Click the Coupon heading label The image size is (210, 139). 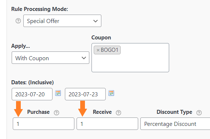pyautogui.click(x=101, y=38)
